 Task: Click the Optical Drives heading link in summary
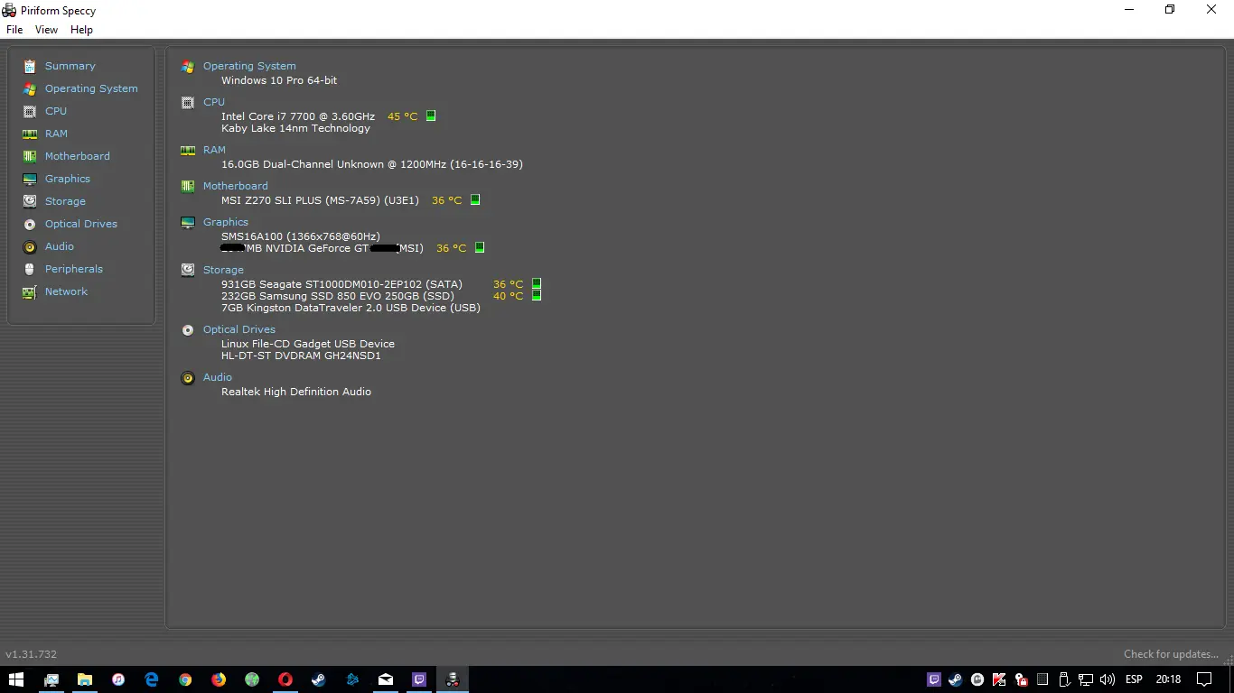pyautogui.click(x=239, y=329)
